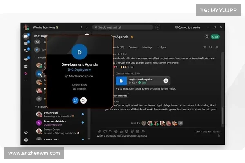Click the down arrow at the spaces list bottom
The height and width of the screenshot is (163, 245).
[89, 139]
